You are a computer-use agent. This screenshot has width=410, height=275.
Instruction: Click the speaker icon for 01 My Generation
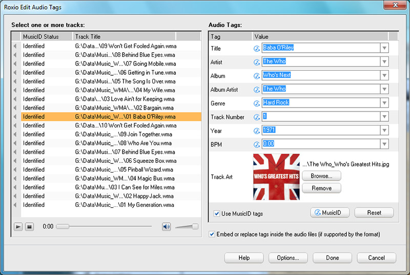15,205
